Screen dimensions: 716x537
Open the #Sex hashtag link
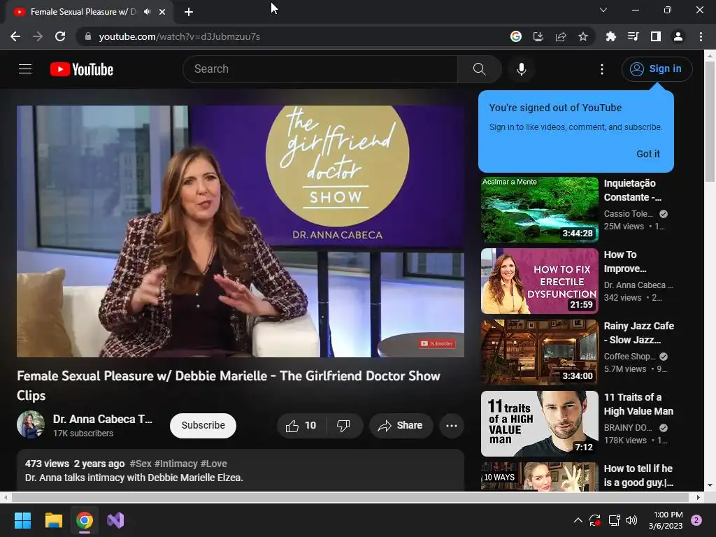[x=141, y=464]
